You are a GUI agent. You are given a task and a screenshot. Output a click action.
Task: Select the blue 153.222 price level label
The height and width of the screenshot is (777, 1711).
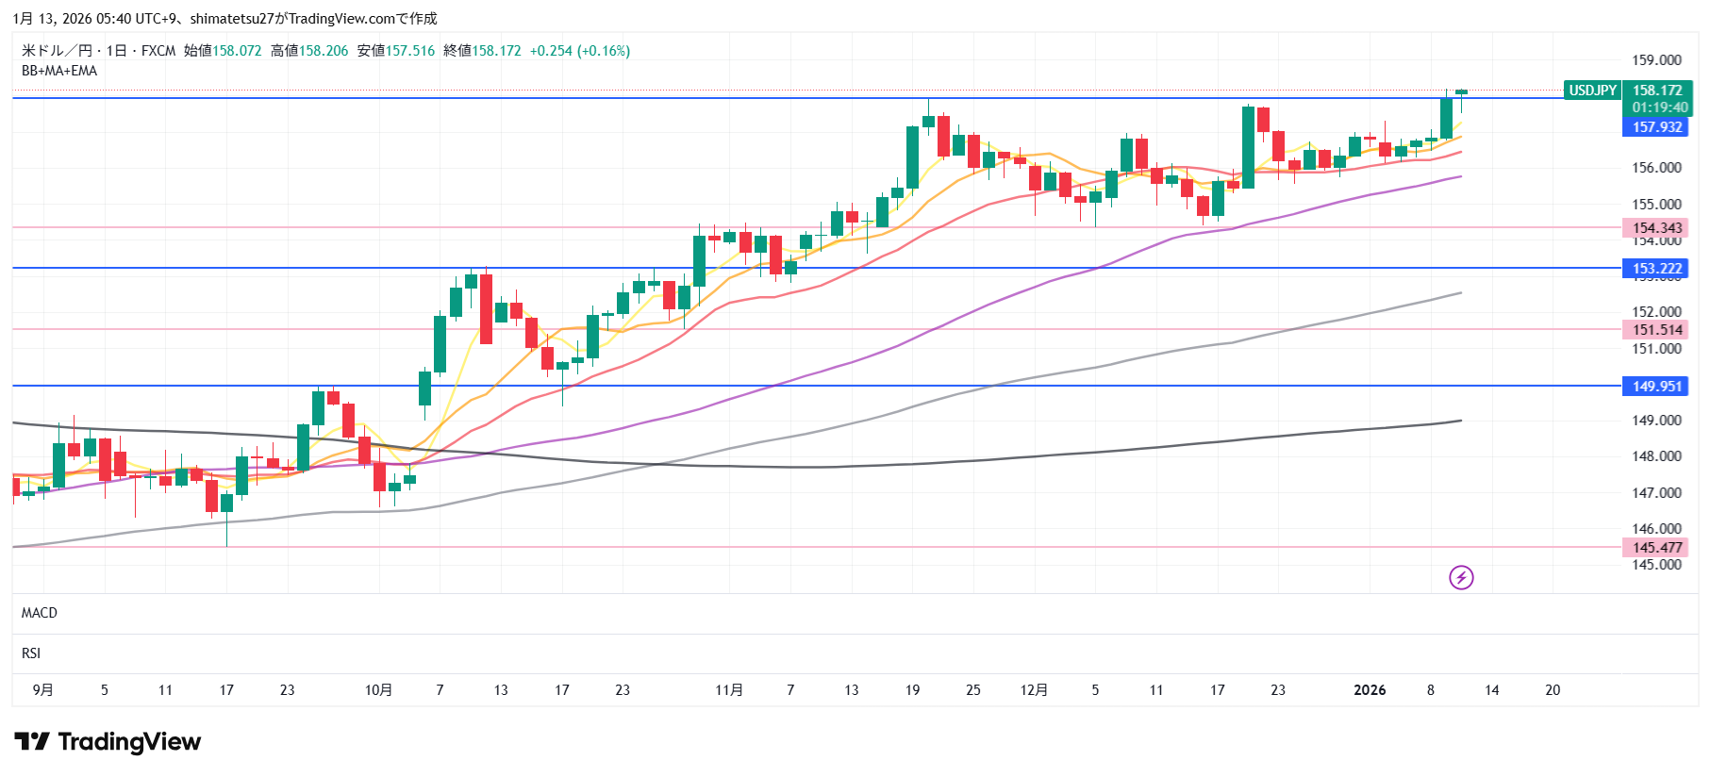click(1657, 269)
